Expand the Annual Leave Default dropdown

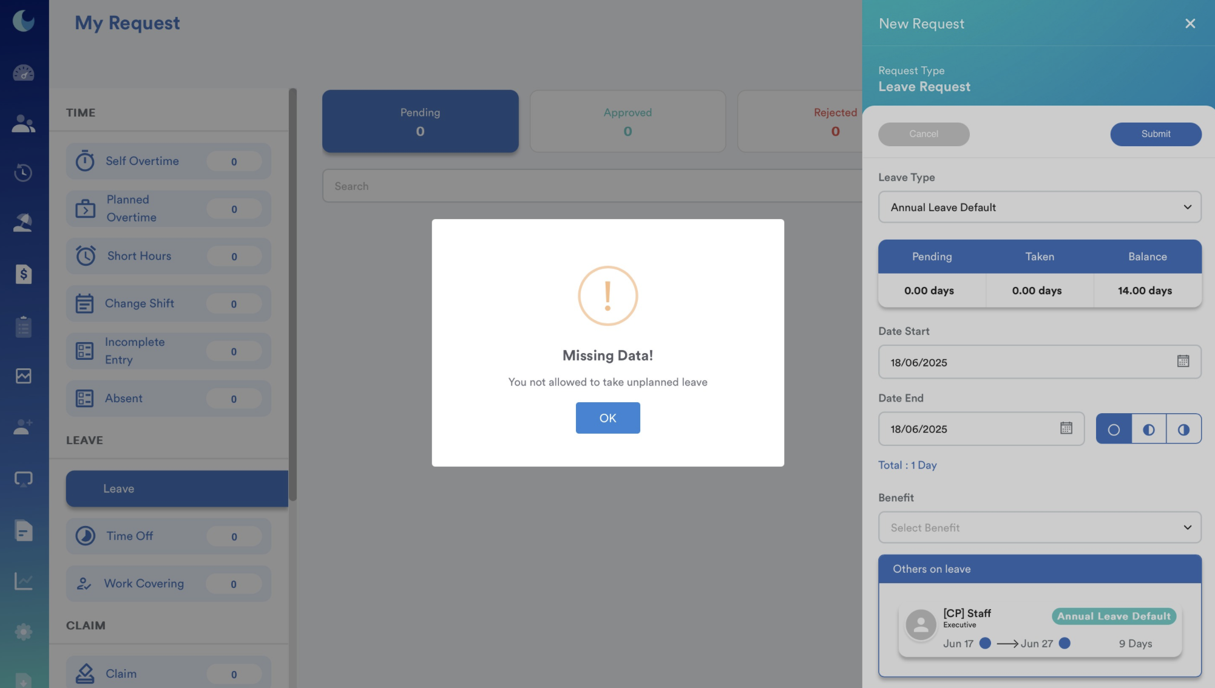pos(1039,207)
